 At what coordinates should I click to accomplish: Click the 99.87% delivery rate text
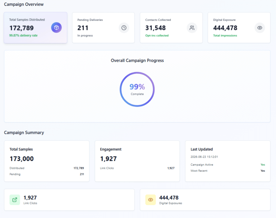tap(23, 35)
